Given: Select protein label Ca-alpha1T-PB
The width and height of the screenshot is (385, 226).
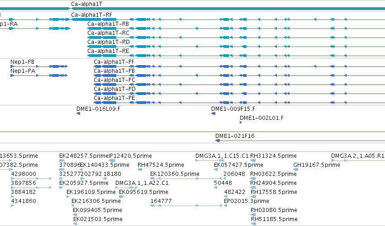Looking at the screenshot, I should [x=114, y=71].
